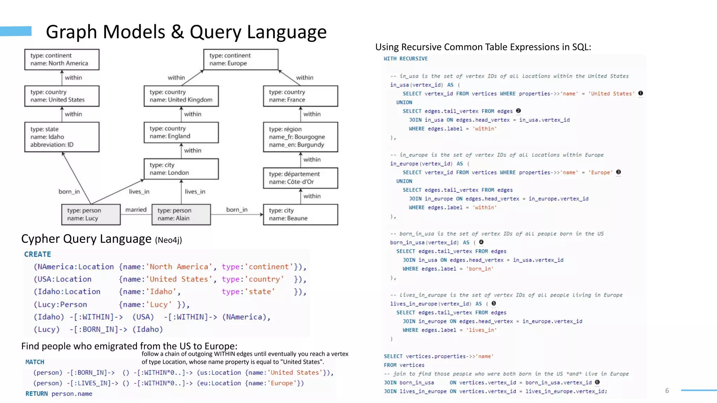Image resolution: width=717 pixels, height=403 pixels.
Task: Click the 'Graph Models & Query Language' title
Action: (186, 32)
